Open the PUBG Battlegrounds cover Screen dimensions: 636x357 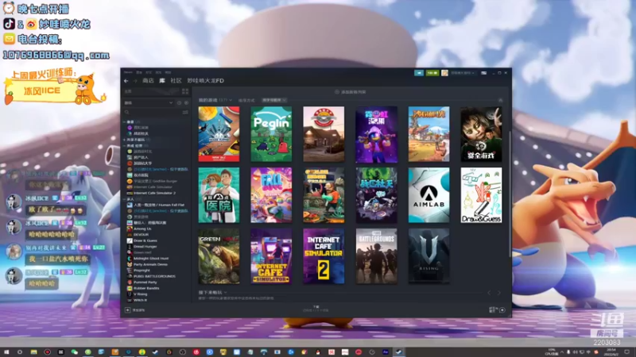[x=376, y=256]
